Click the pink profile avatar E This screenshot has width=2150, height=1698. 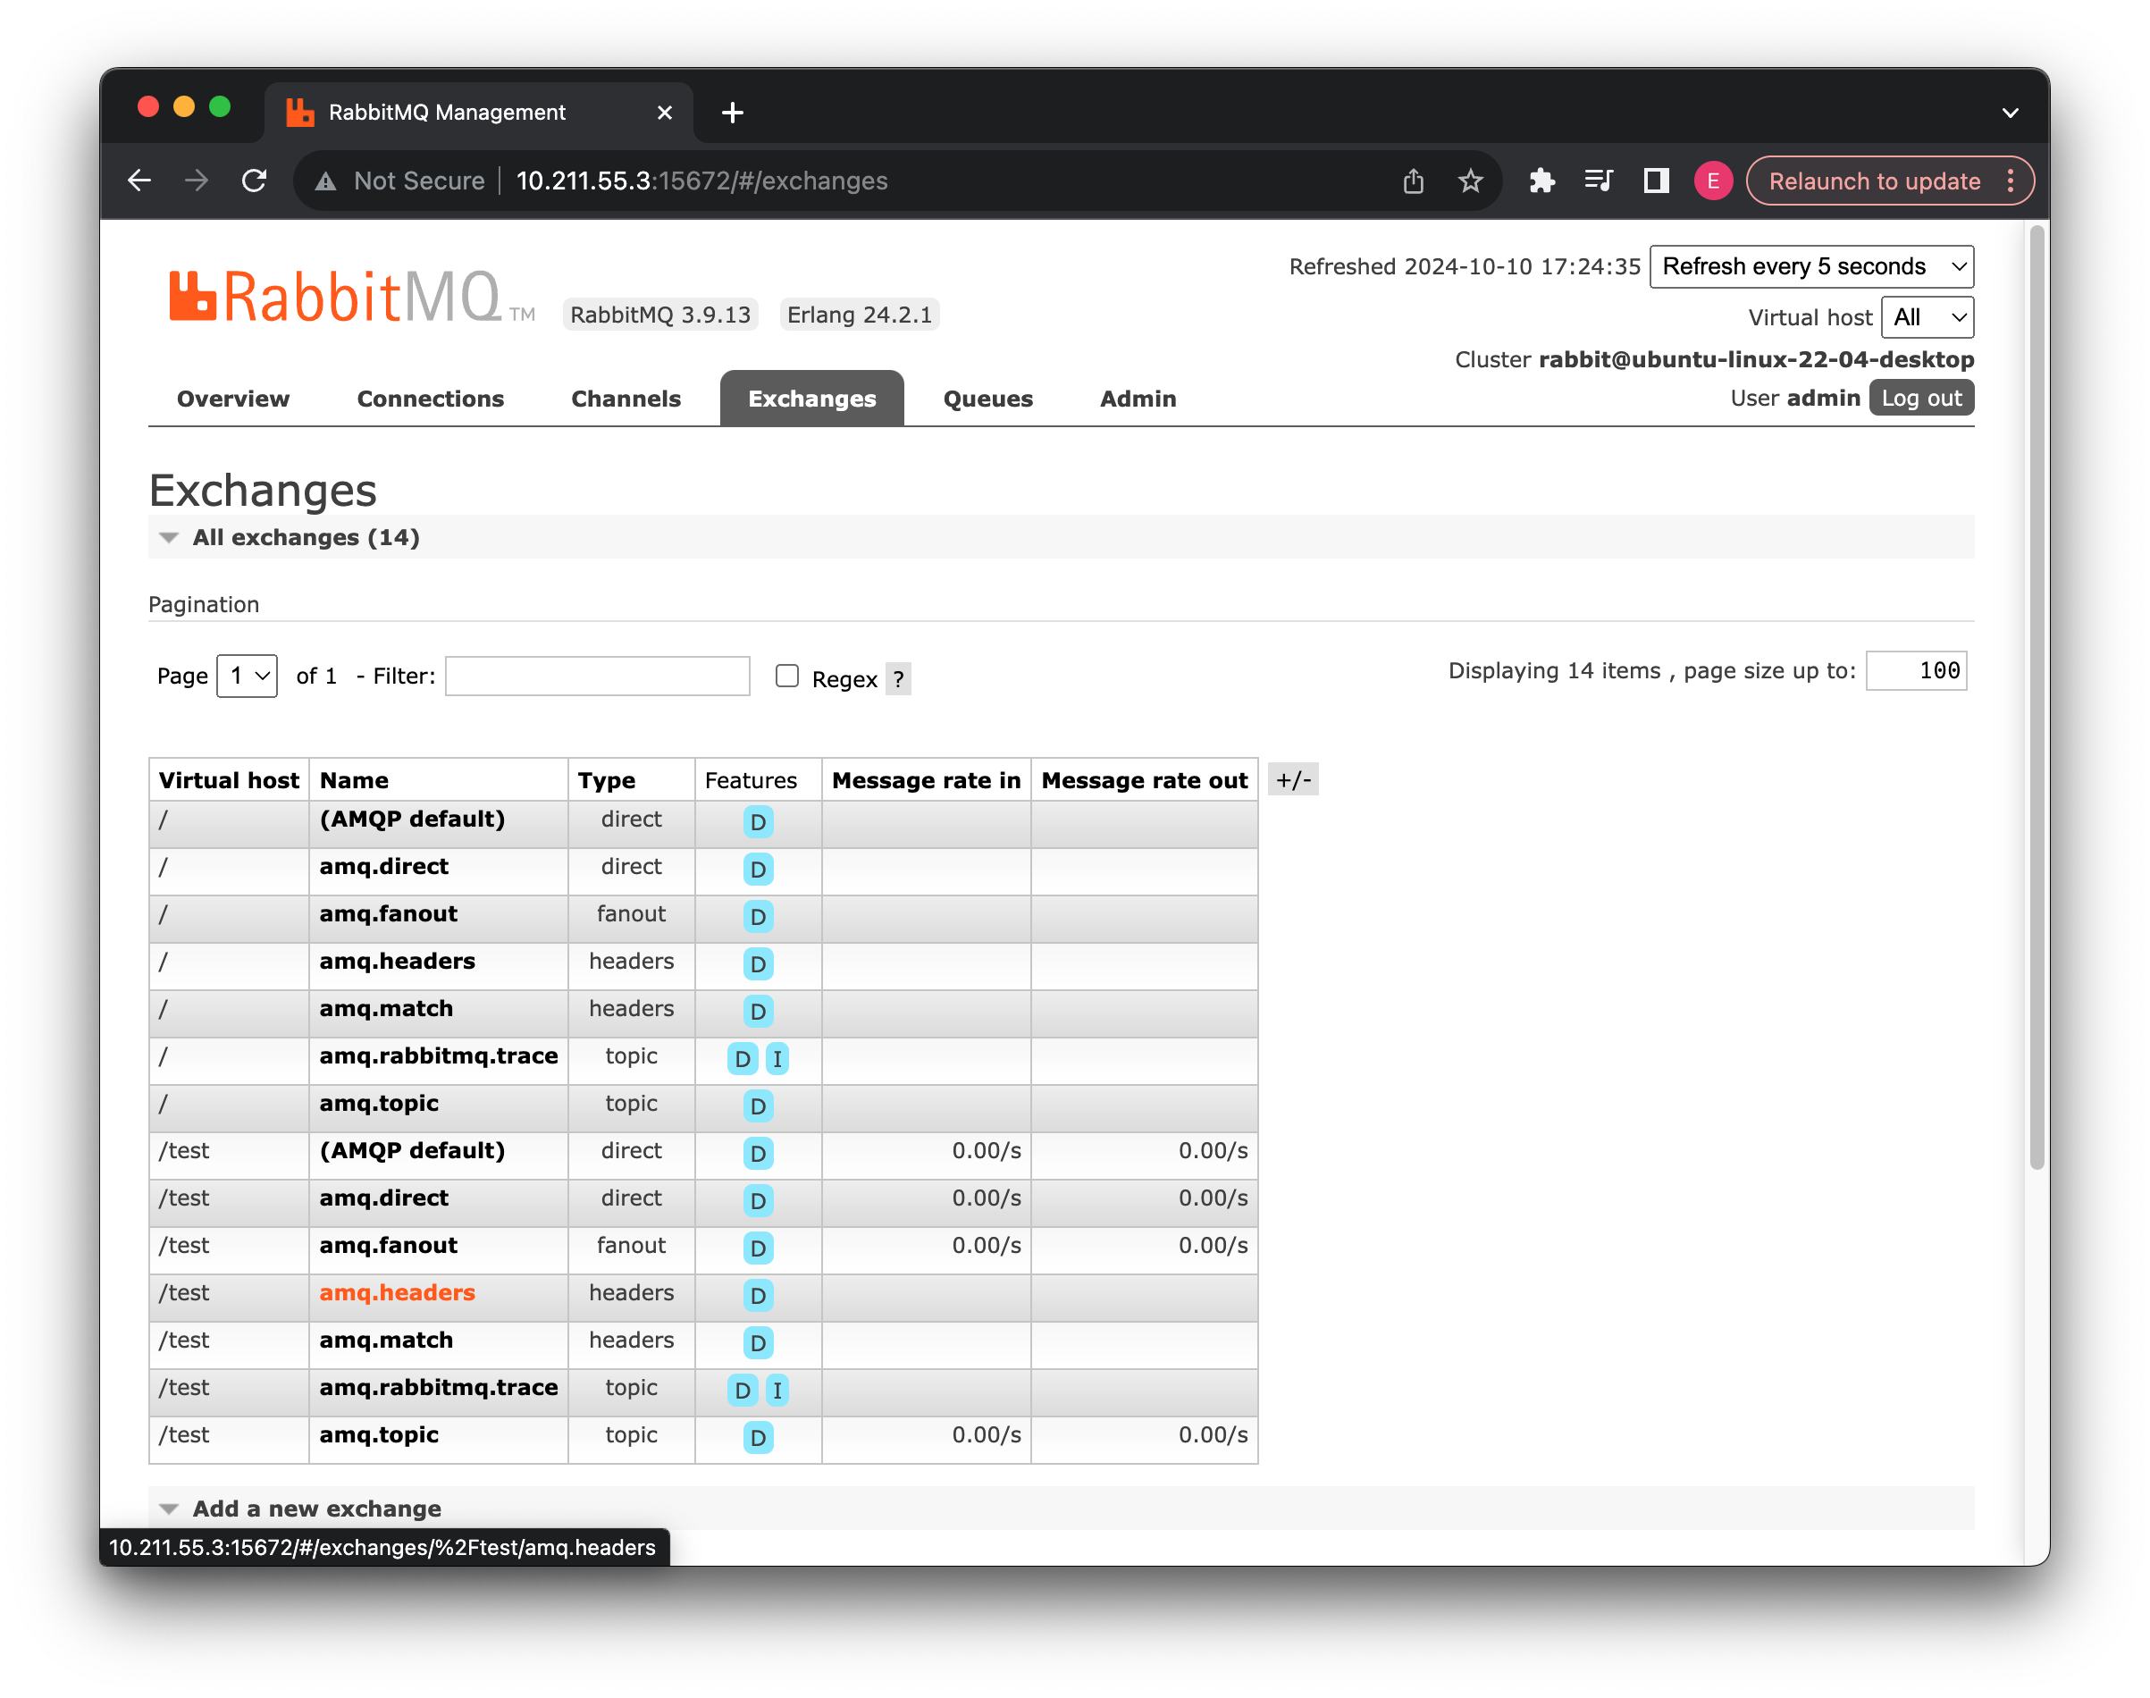[x=1711, y=181]
